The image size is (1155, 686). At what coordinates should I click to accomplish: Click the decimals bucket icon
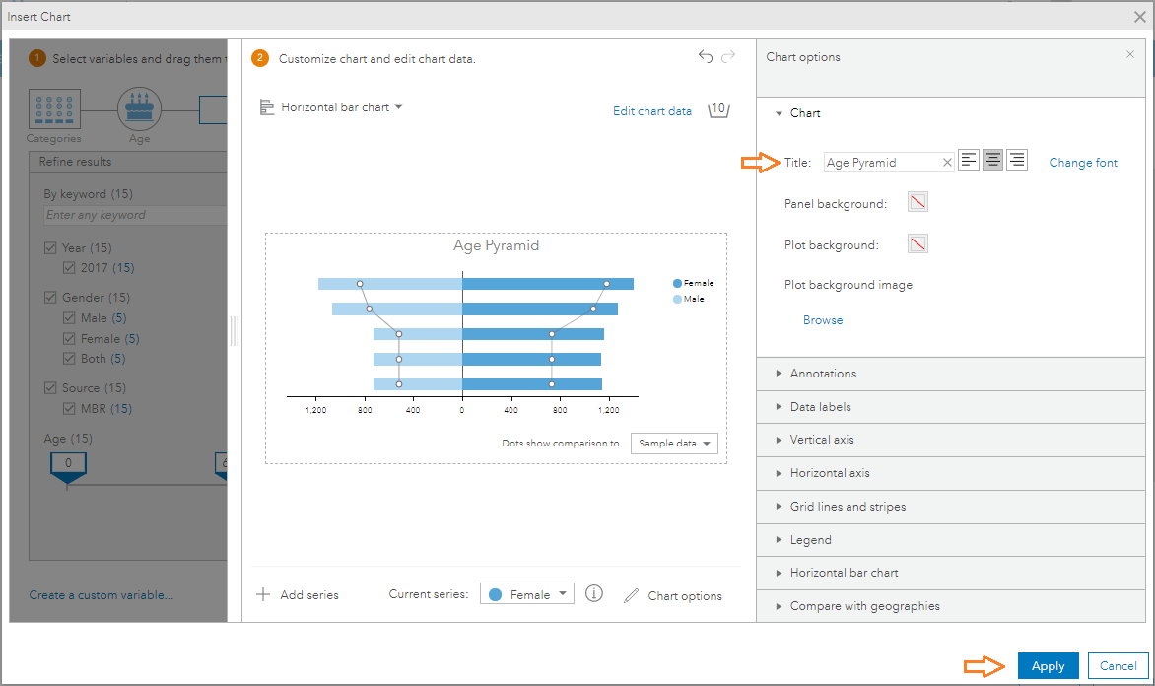[718, 110]
